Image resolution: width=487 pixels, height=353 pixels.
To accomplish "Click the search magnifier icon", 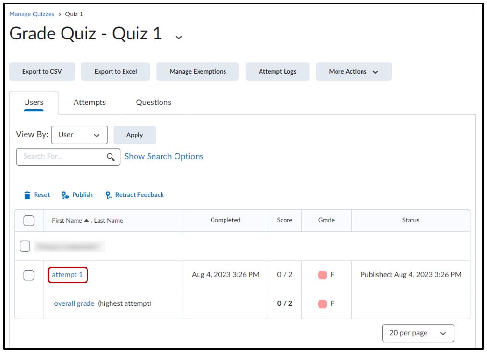I will pos(111,157).
